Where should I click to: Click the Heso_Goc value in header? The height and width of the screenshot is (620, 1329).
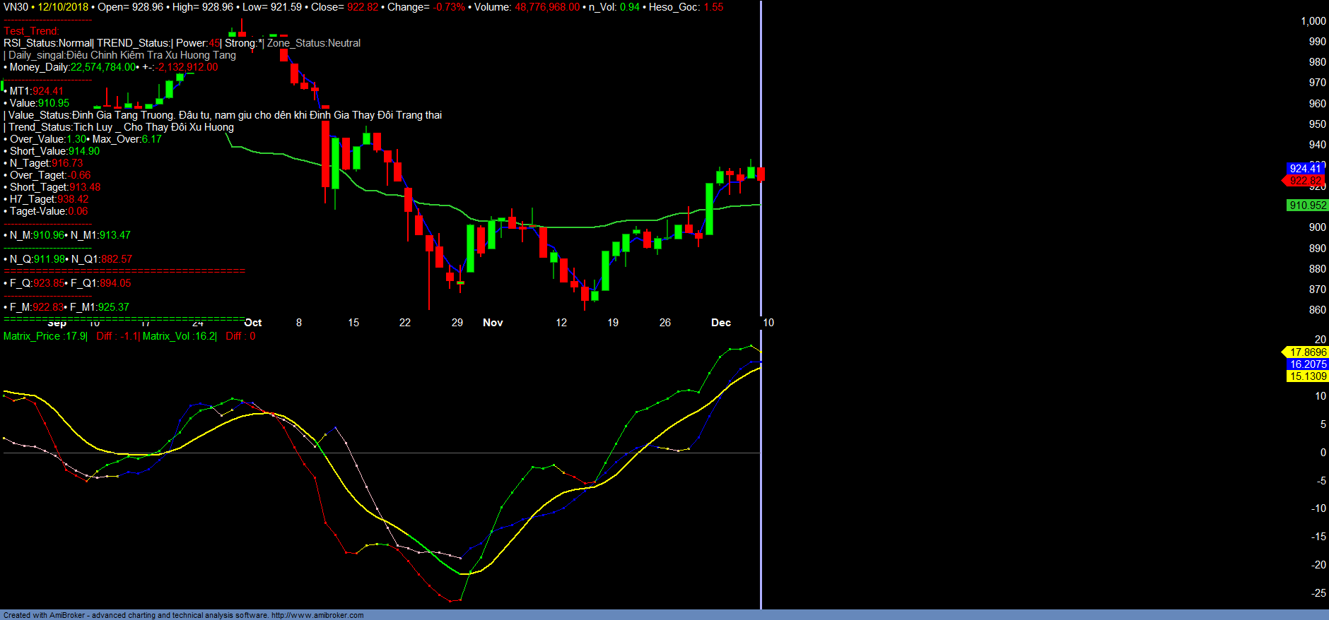coord(713,7)
